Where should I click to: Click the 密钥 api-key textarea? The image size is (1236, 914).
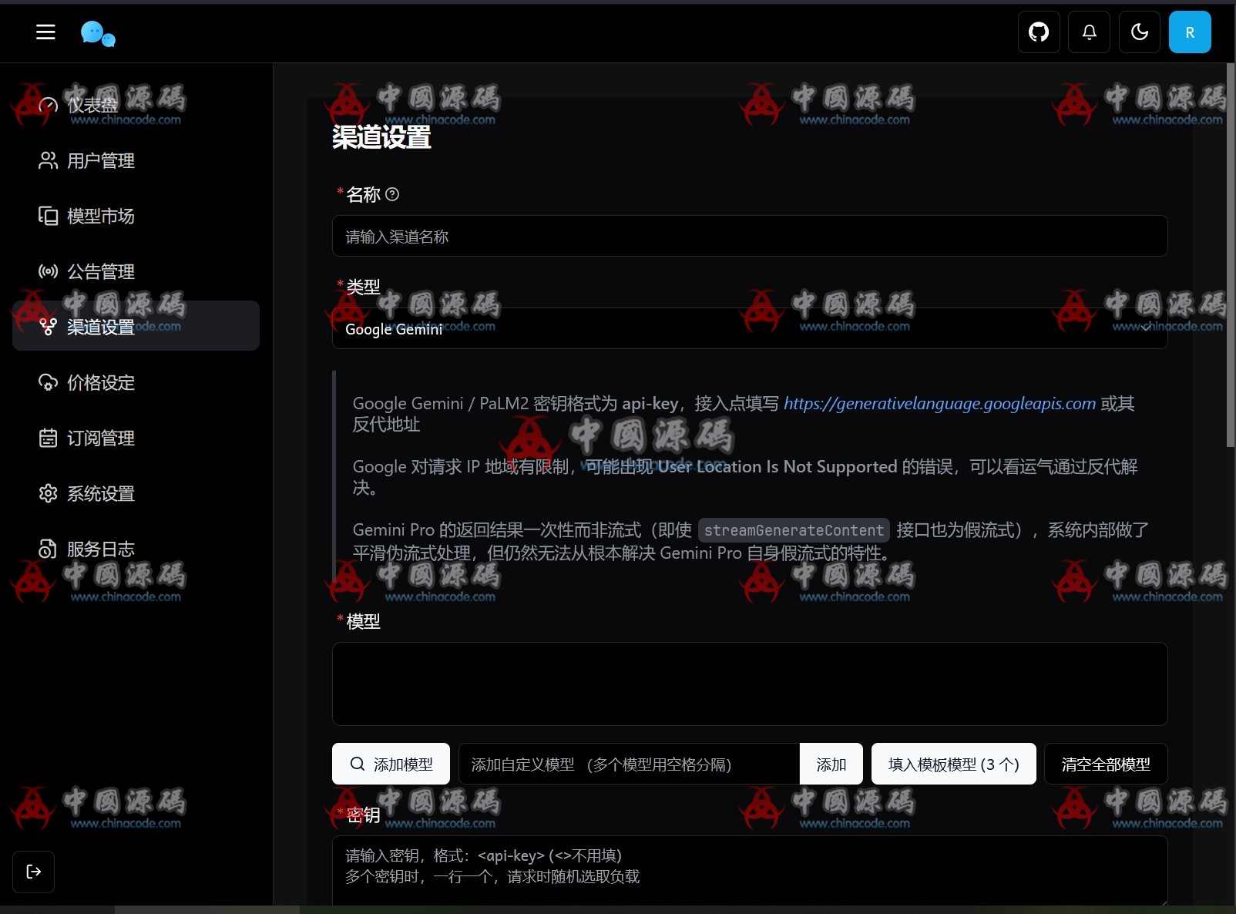coord(750,871)
